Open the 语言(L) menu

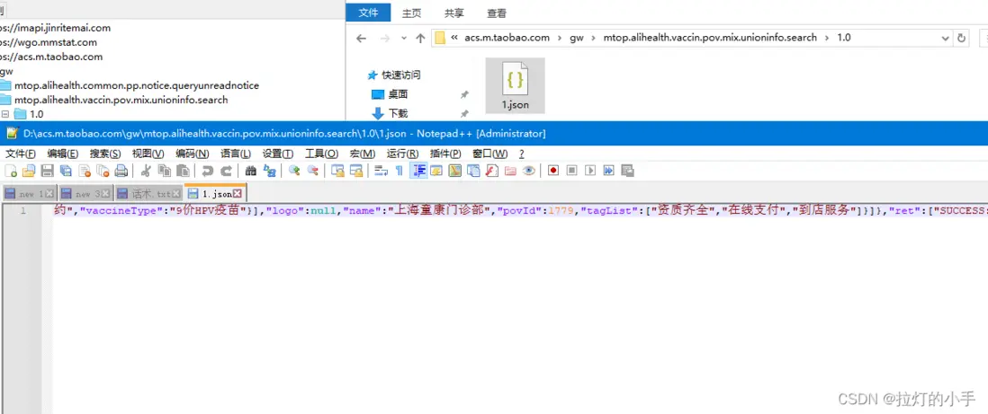[236, 154]
